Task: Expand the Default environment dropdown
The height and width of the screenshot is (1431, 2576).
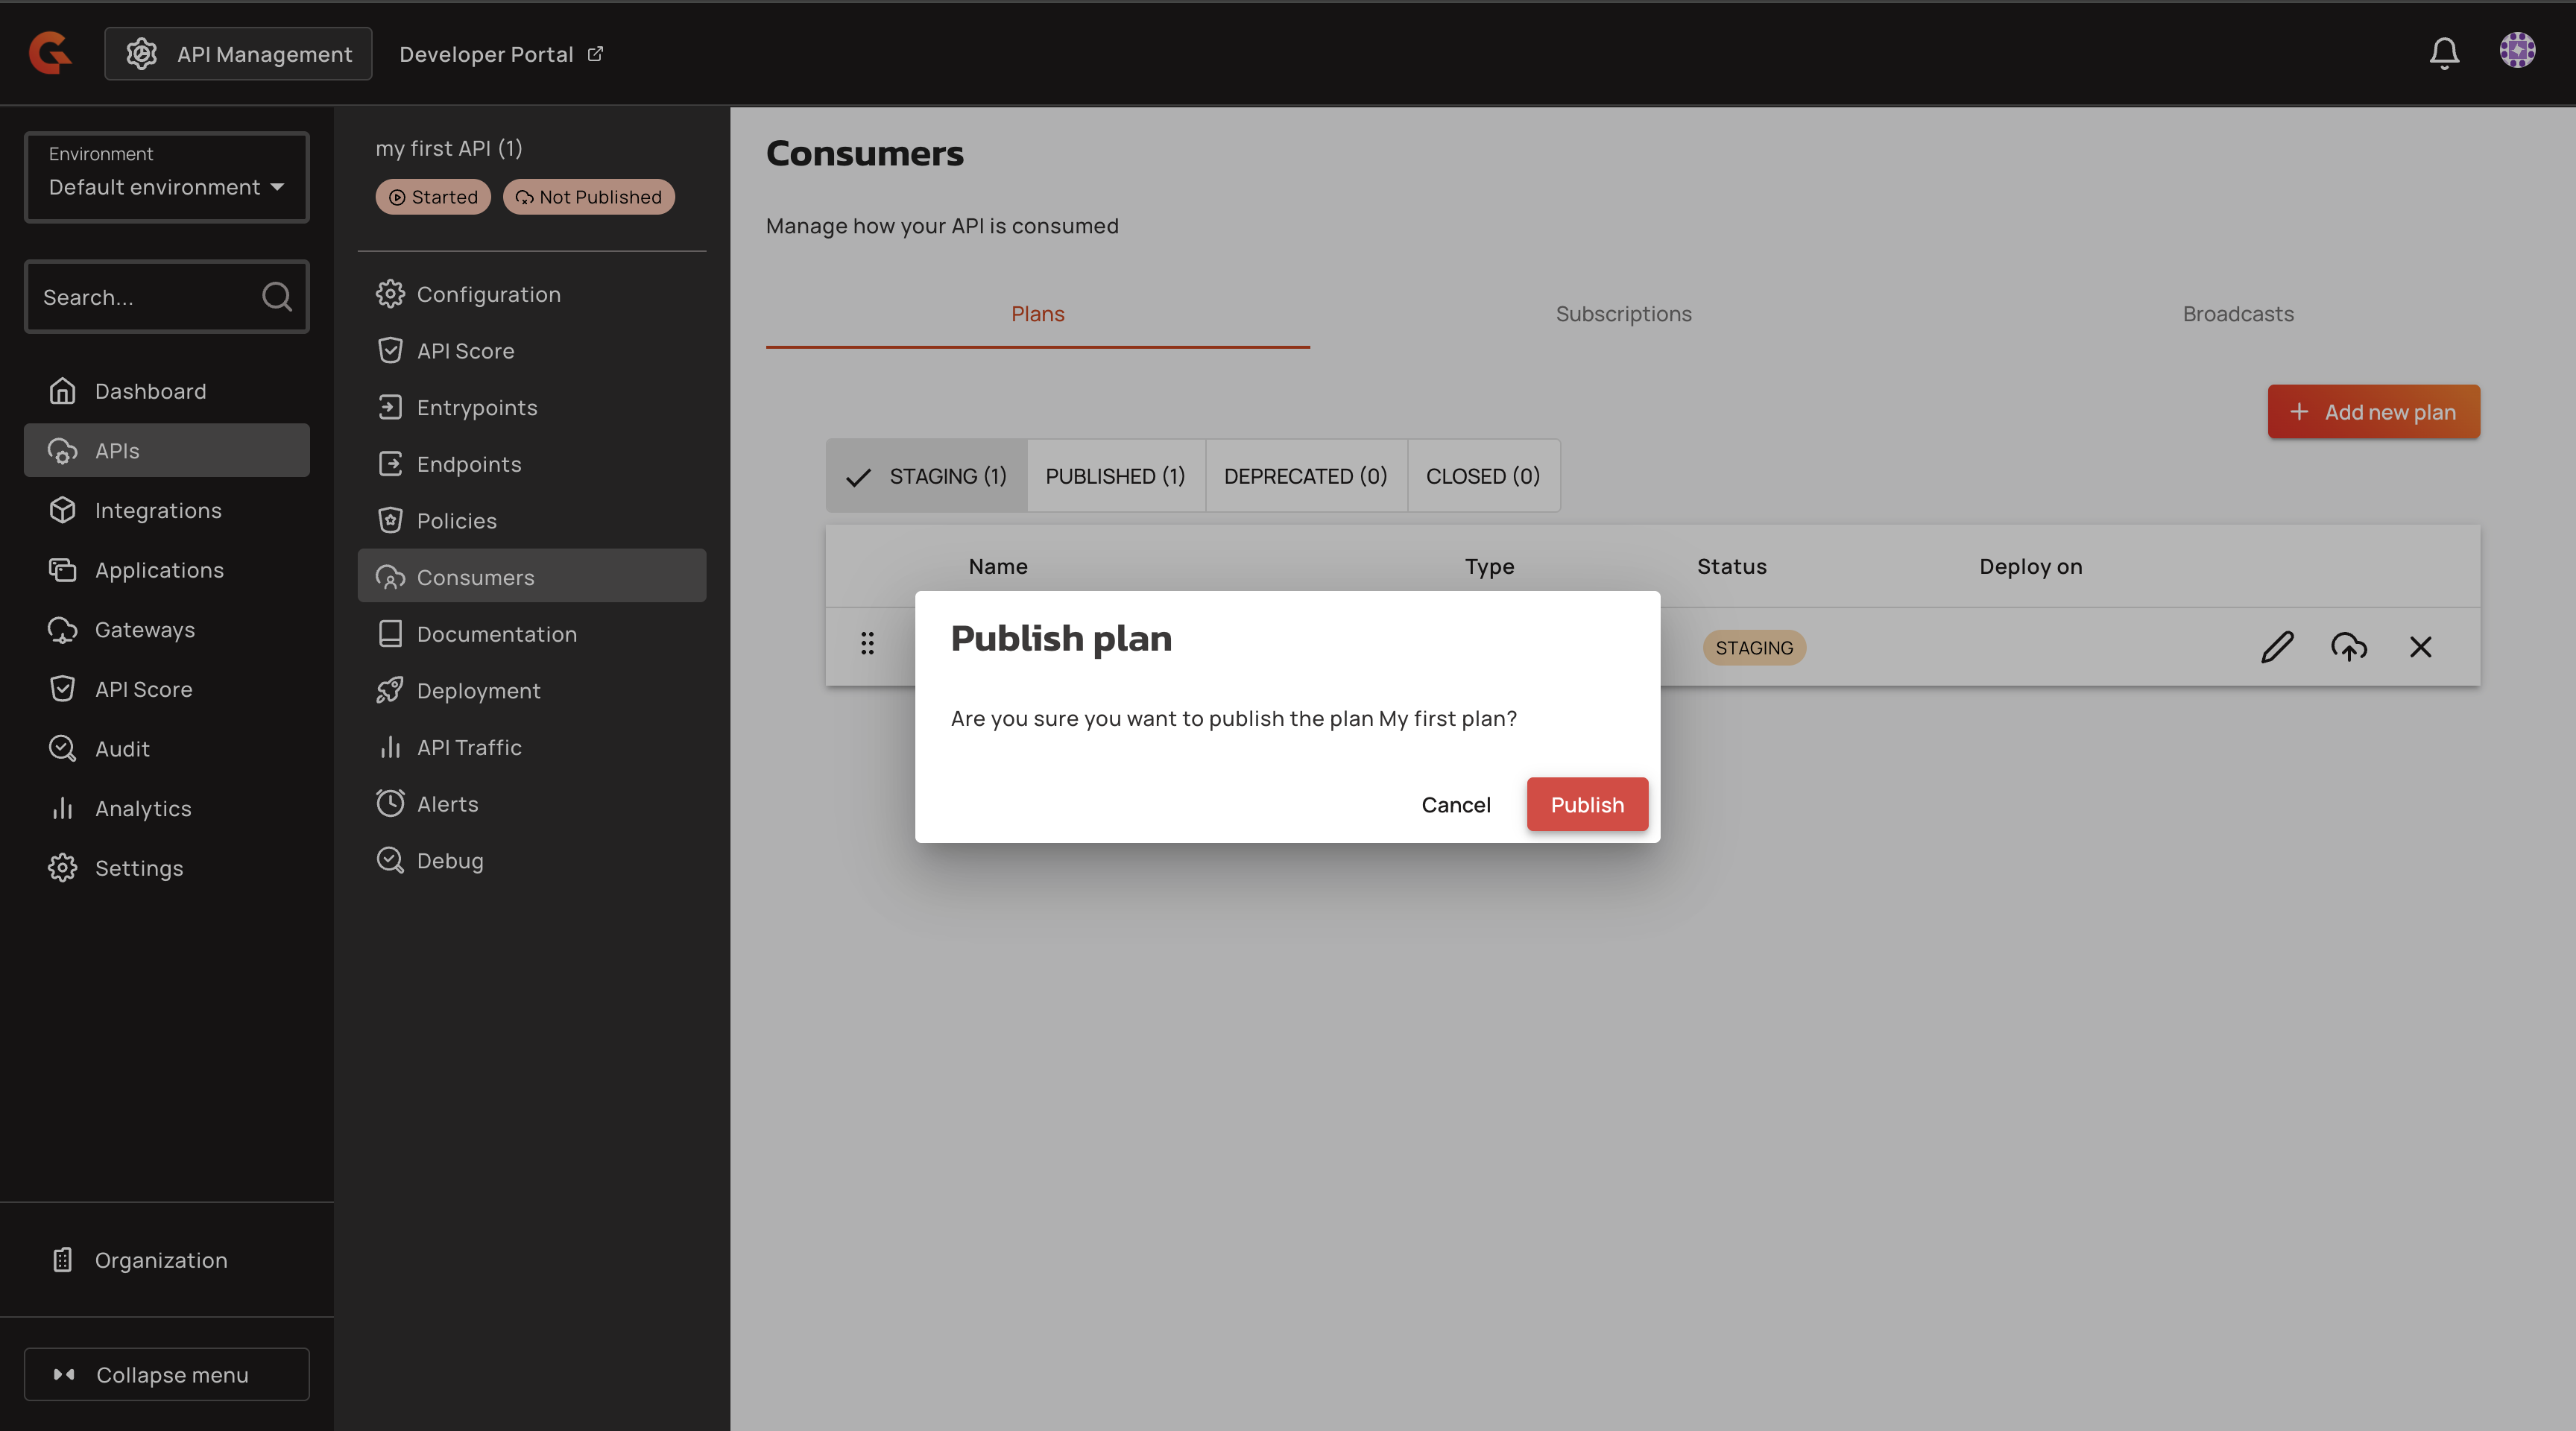Action: 167,177
